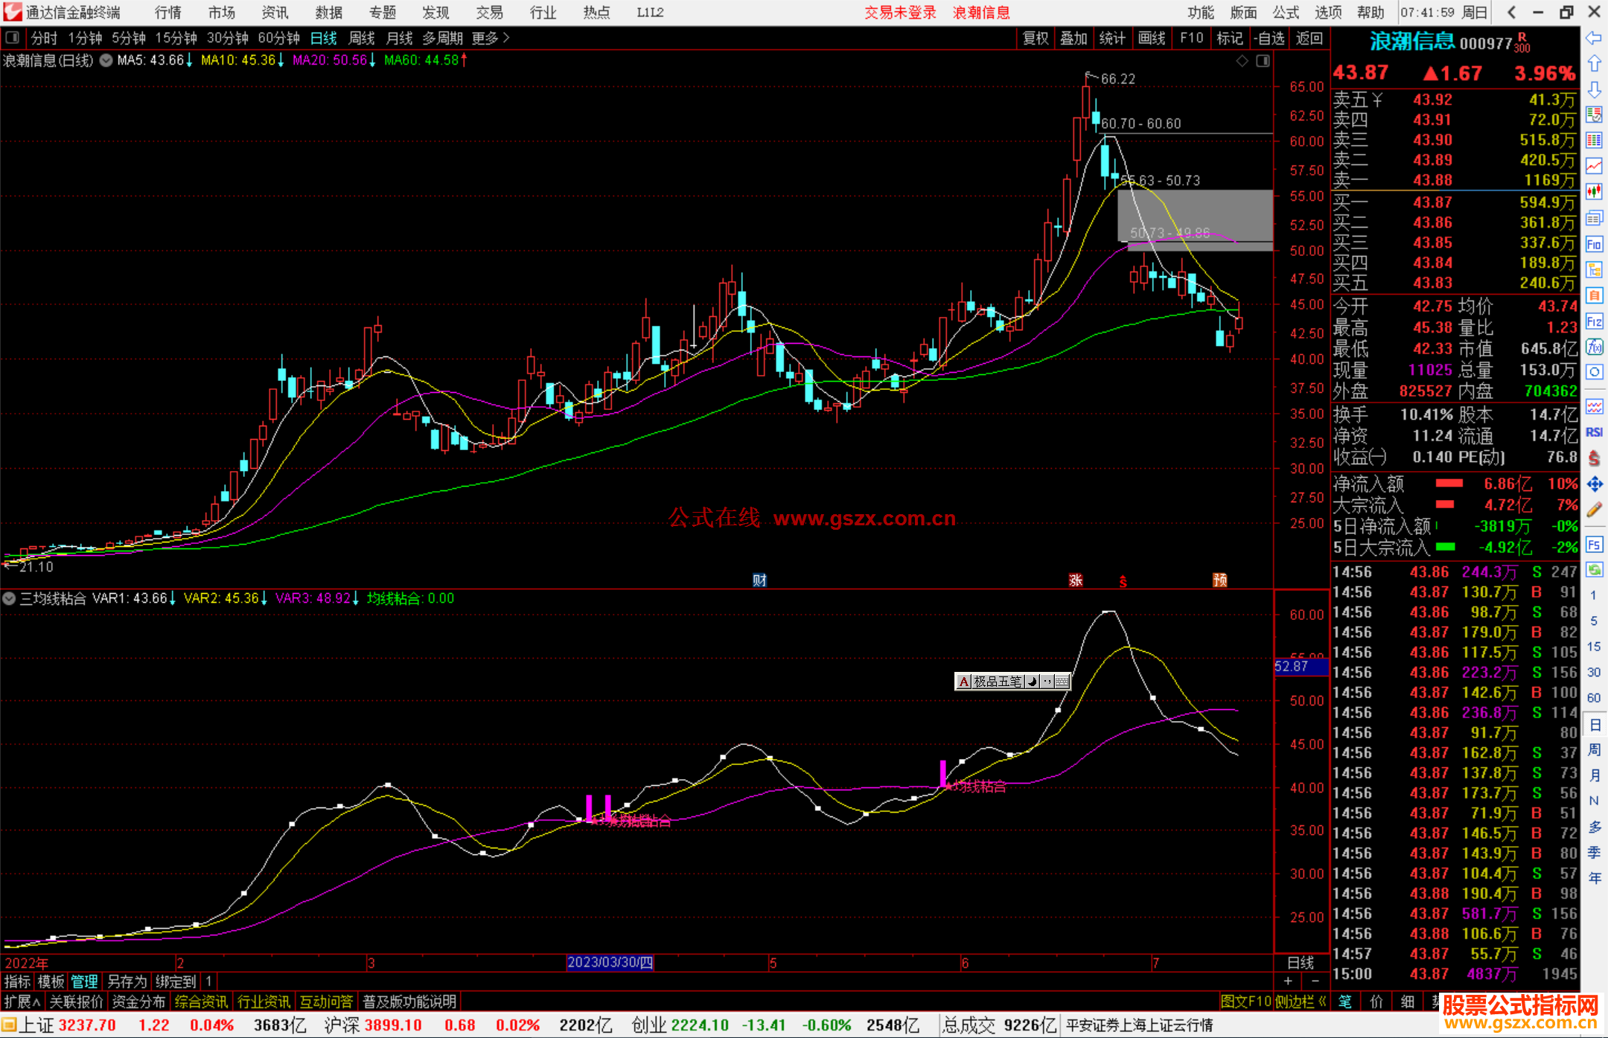This screenshot has width=1608, height=1038.
Task: Zoom out with the minus button
Action: click(x=1315, y=981)
